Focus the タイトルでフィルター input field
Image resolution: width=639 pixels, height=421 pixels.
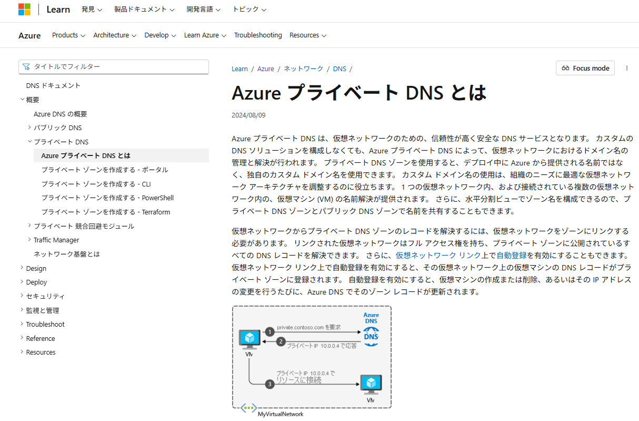114,66
